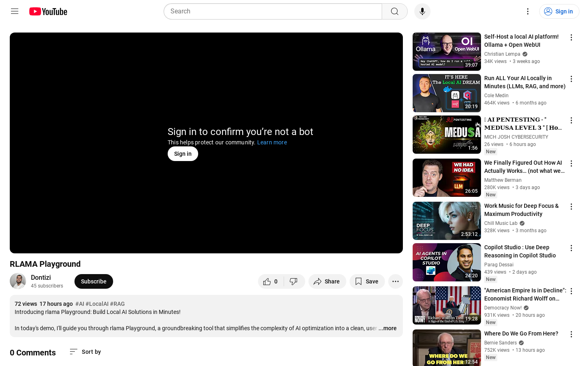Open title Work Music for Deep Focus

[x=521, y=210]
